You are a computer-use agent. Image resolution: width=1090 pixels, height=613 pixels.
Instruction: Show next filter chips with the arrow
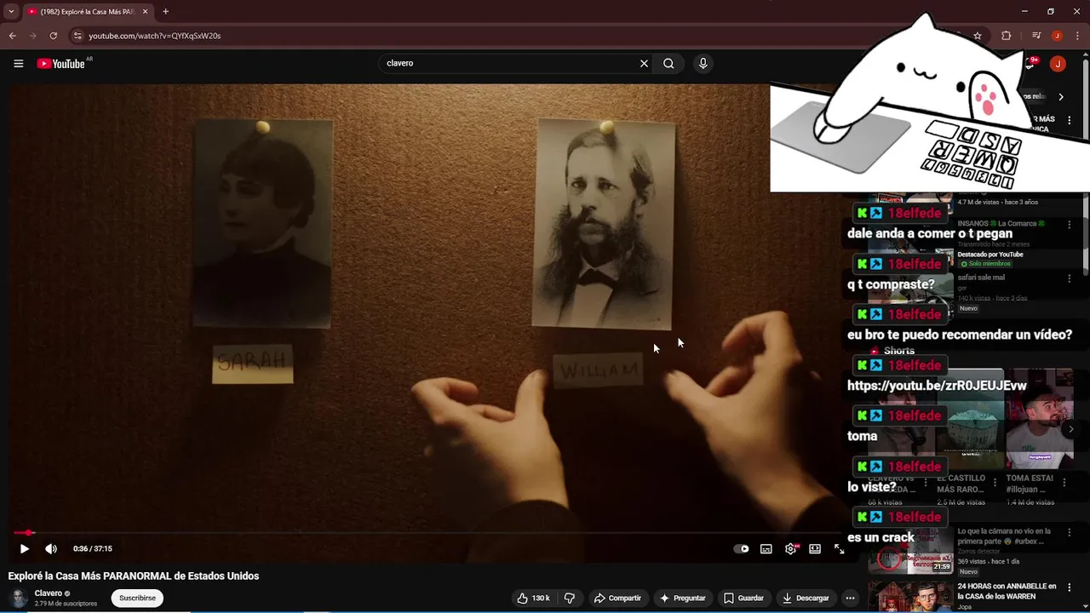point(1060,97)
